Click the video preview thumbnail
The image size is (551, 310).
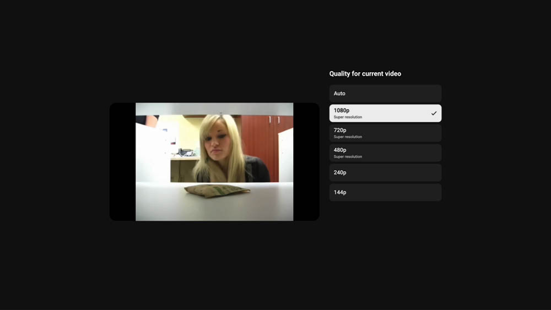click(x=214, y=162)
